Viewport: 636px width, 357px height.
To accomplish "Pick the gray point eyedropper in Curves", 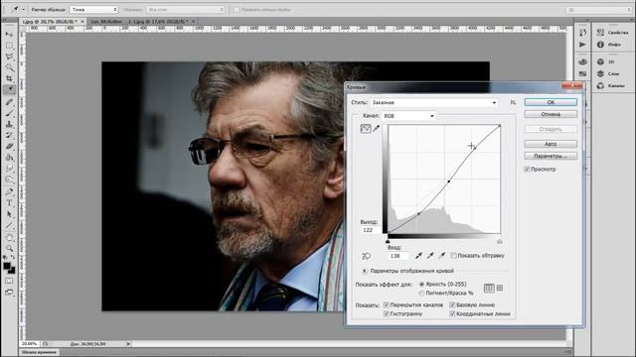I will [x=430, y=256].
